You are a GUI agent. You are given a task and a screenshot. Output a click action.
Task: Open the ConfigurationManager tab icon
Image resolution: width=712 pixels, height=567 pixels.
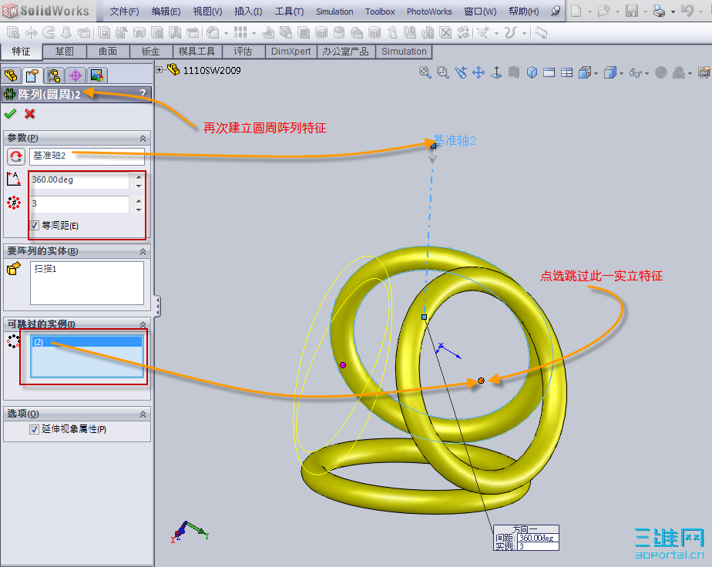point(54,75)
